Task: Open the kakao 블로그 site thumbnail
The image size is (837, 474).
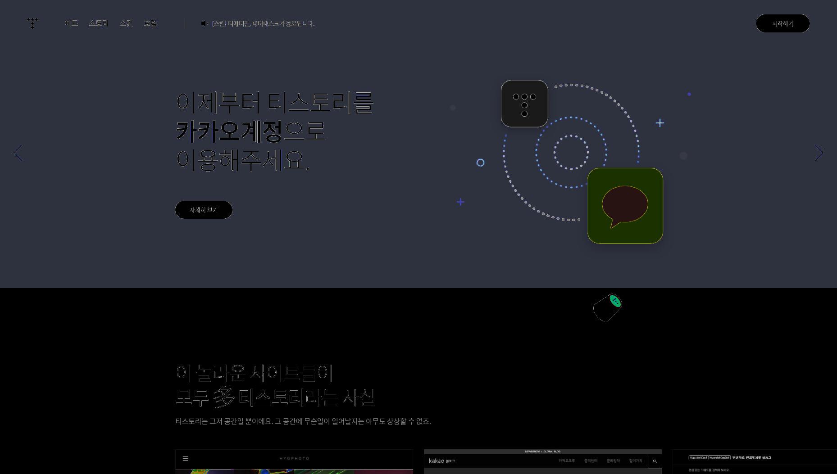Action: tap(543, 461)
